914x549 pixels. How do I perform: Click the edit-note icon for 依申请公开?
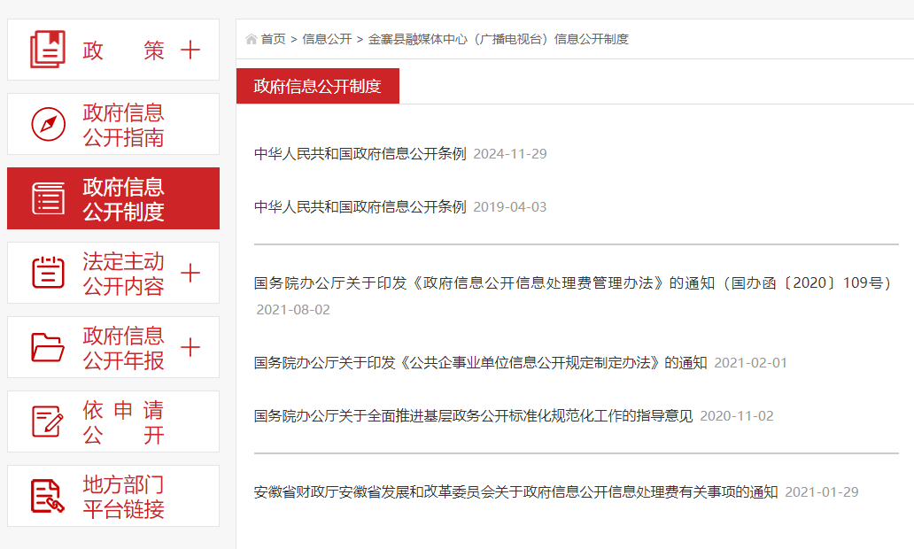(48, 421)
